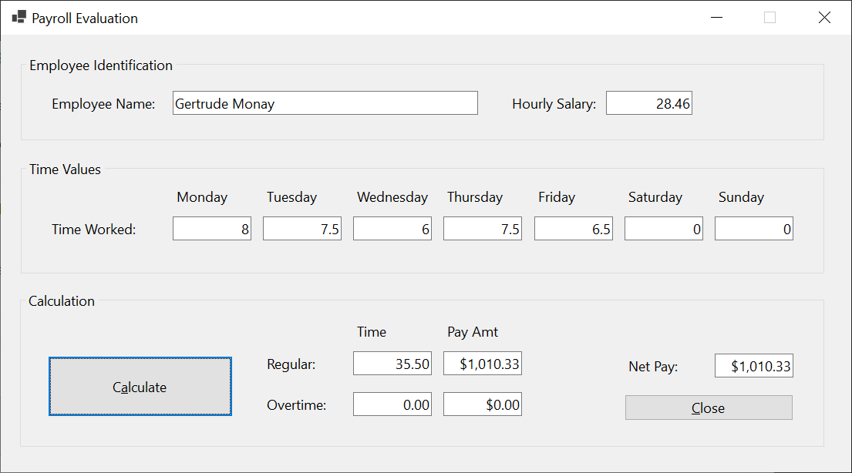Click the Employee Name: label

(x=103, y=104)
